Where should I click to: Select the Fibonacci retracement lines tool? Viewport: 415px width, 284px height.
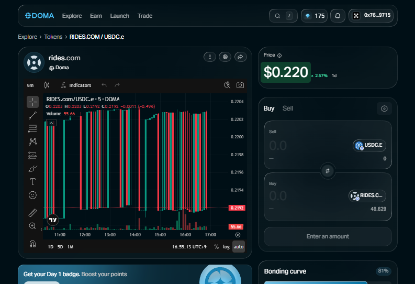pyautogui.click(x=32, y=128)
